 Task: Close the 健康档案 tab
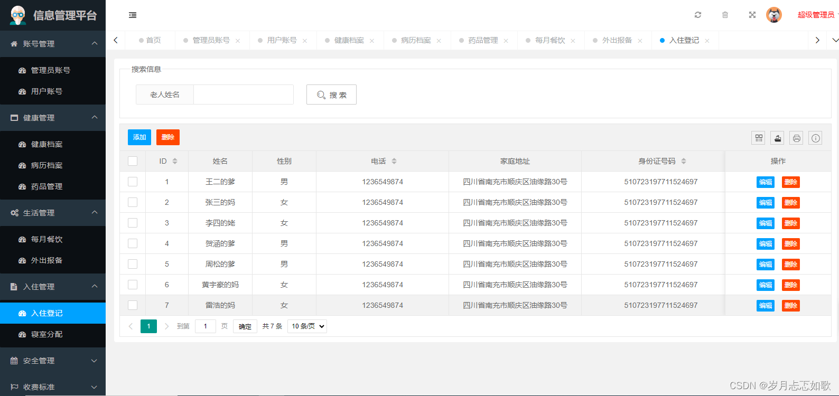(372, 41)
